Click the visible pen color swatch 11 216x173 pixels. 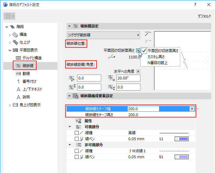point(182,139)
